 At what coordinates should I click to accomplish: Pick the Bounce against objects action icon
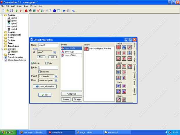(124, 78)
